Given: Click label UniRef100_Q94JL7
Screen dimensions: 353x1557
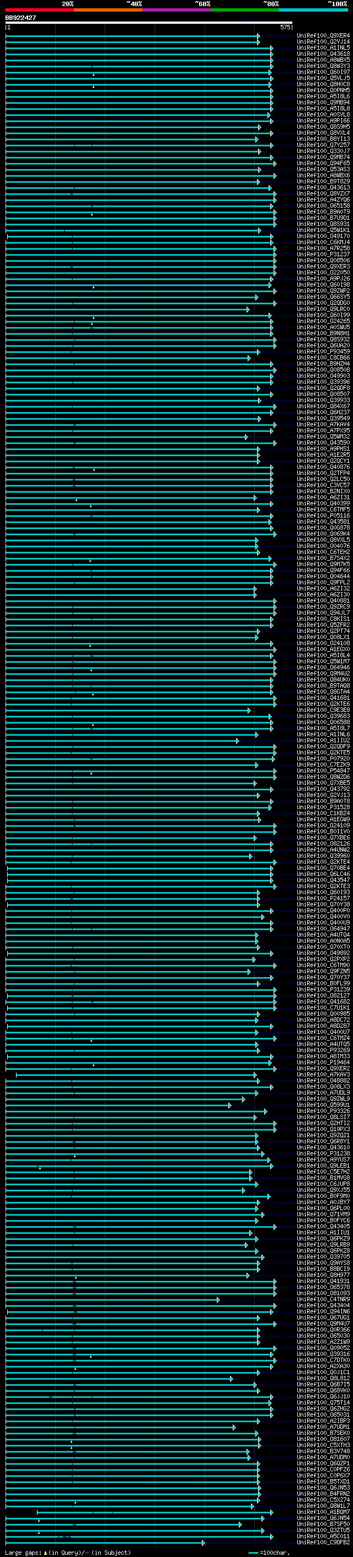Looking at the screenshot, I should pyautogui.click(x=323, y=613).
